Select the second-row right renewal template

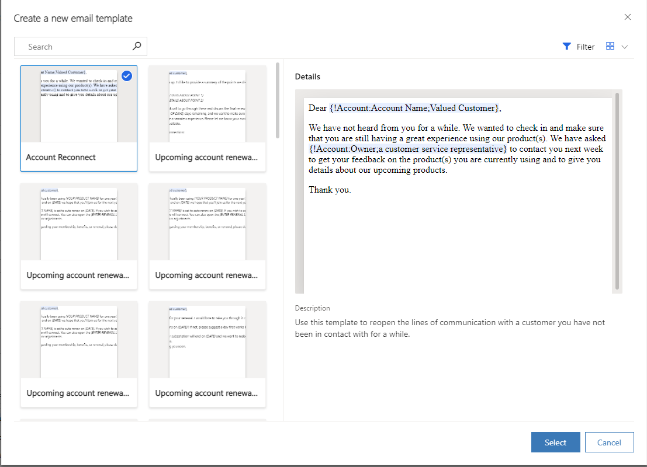[x=207, y=222]
